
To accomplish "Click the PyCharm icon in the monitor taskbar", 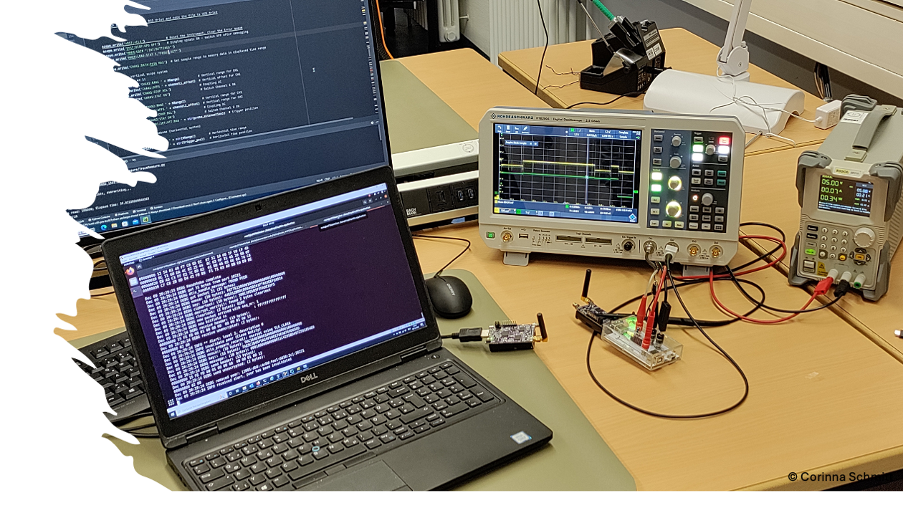I will (145, 219).
